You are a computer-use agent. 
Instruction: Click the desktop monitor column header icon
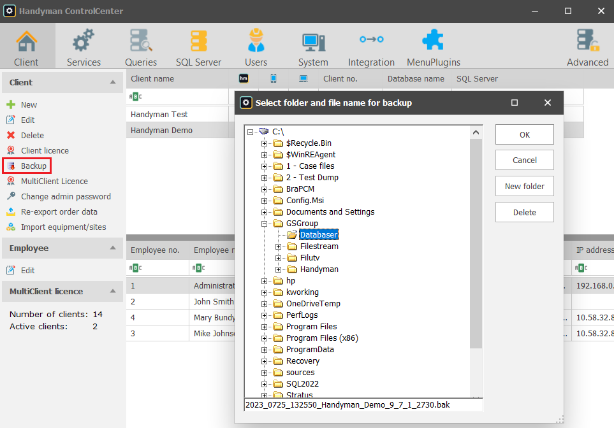click(303, 78)
